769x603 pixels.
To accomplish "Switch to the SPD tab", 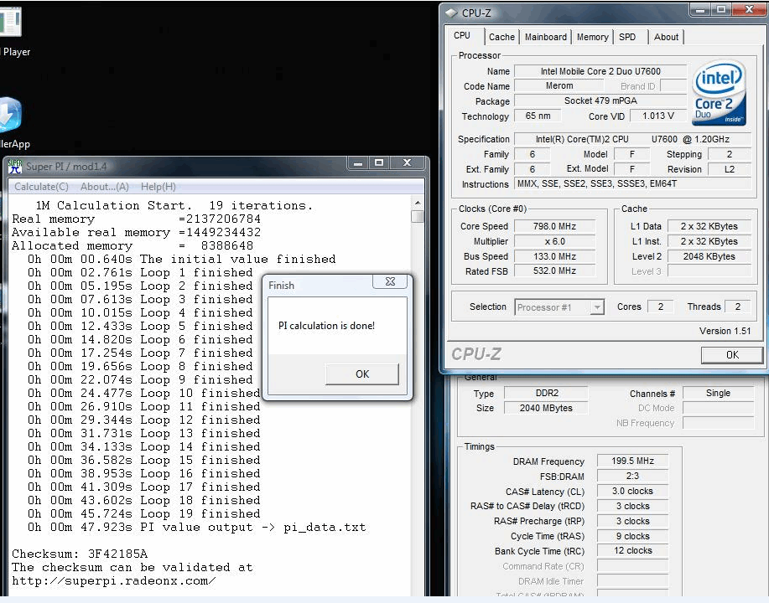I will [627, 37].
